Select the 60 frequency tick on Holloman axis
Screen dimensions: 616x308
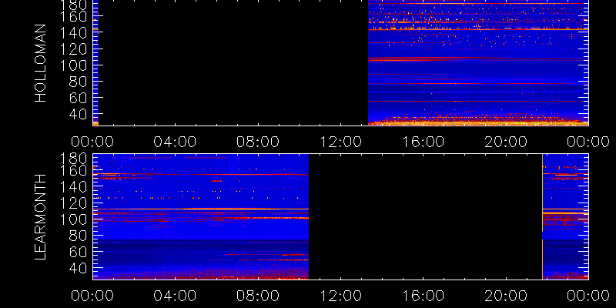click(79, 98)
